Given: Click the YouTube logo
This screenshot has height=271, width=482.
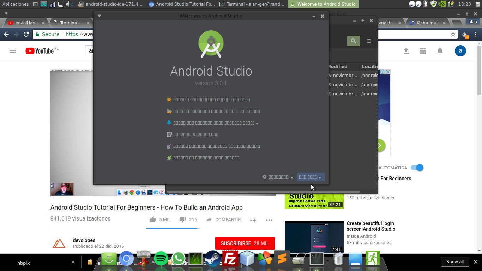Looking at the screenshot, I should 40,51.
